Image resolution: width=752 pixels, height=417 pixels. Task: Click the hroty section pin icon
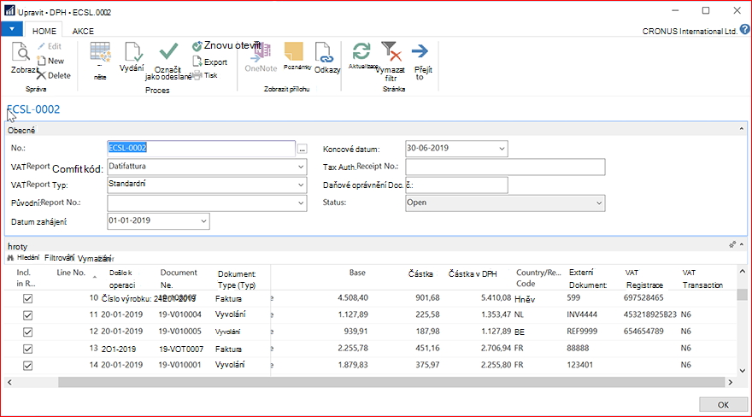tap(731, 244)
